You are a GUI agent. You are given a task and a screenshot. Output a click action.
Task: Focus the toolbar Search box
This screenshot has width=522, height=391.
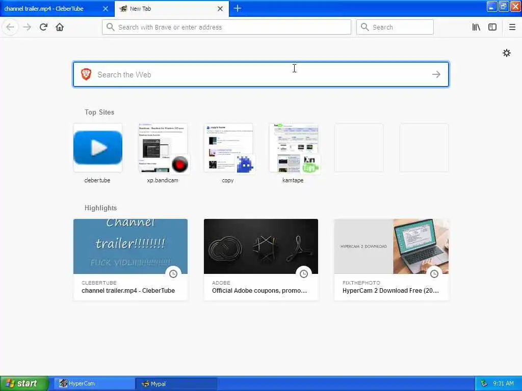pyautogui.click(x=395, y=27)
